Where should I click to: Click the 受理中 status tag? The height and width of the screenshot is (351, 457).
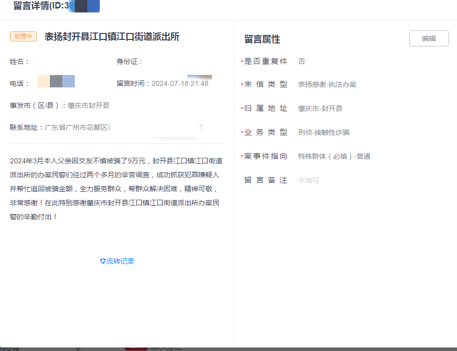pos(23,36)
